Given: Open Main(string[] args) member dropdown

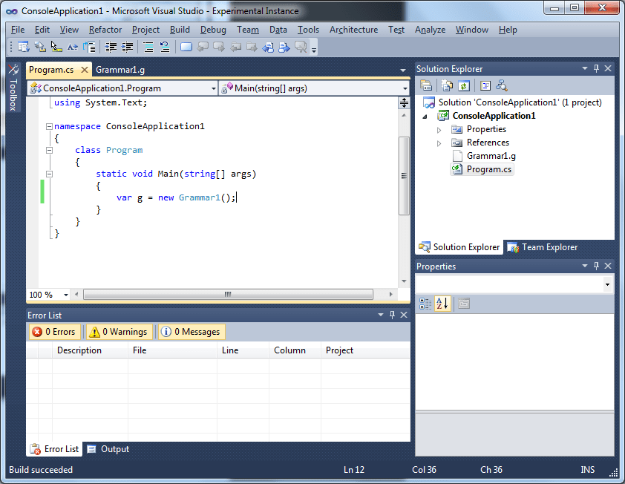Looking at the screenshot, I should click(x=405, y=88).
